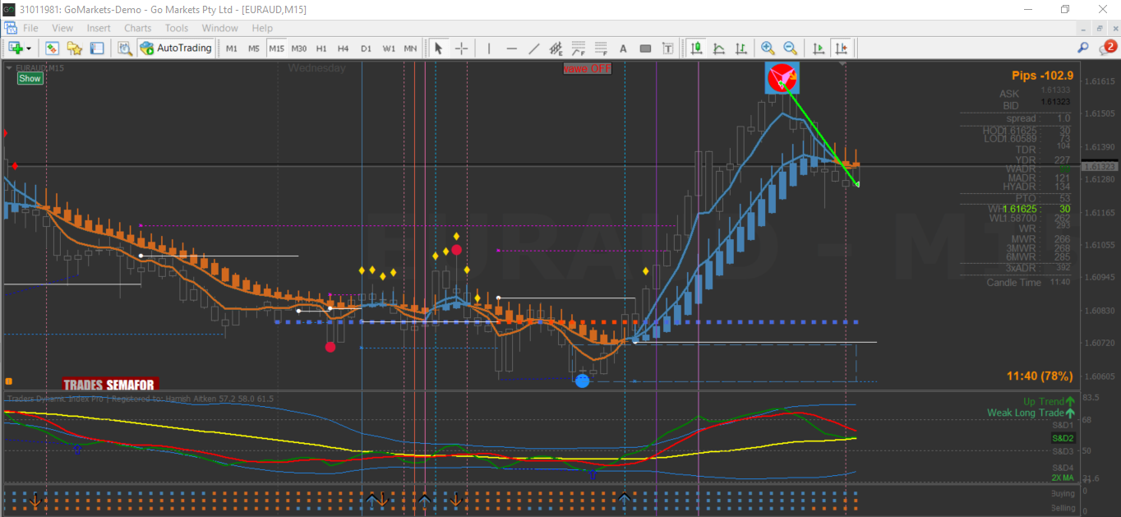
Task: Click the chart shift triangle marker
Action: (x=842, y=63)
